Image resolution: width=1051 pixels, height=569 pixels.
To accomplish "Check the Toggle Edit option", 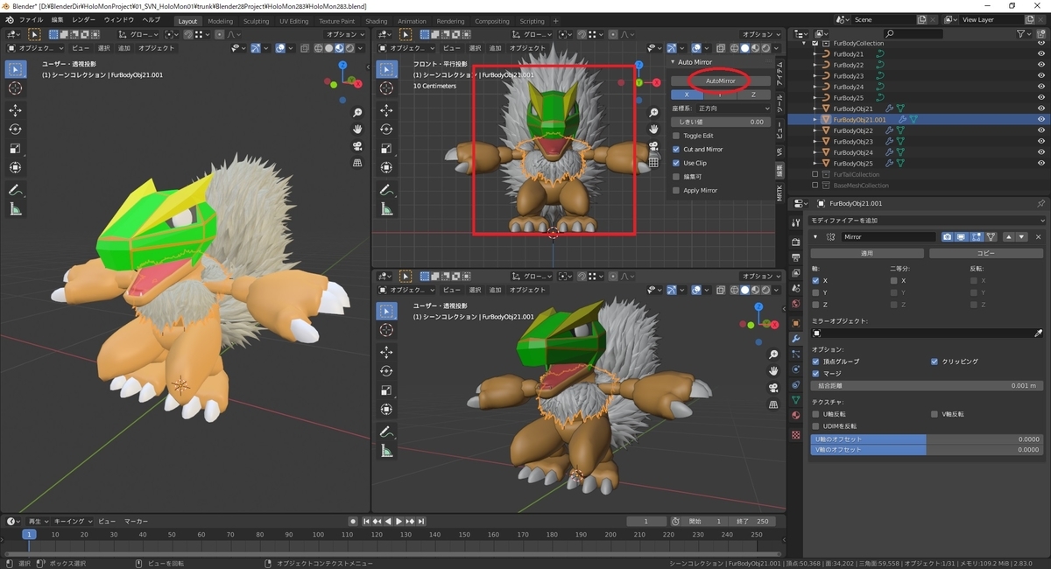I will point(676,136).
